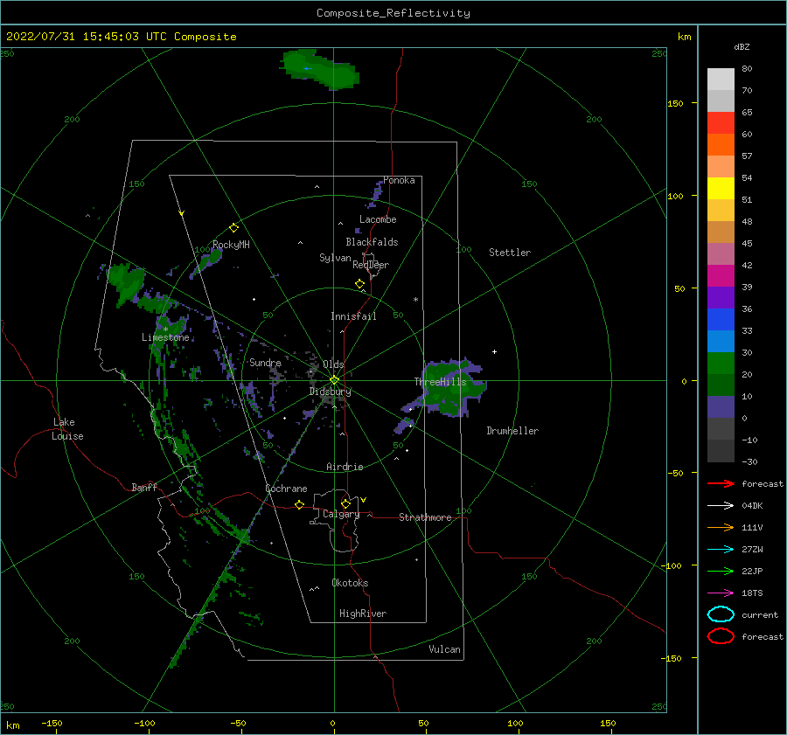Click the 33 dBZ blue swatch
Screen dimensions: 787x735
point(721,320)
